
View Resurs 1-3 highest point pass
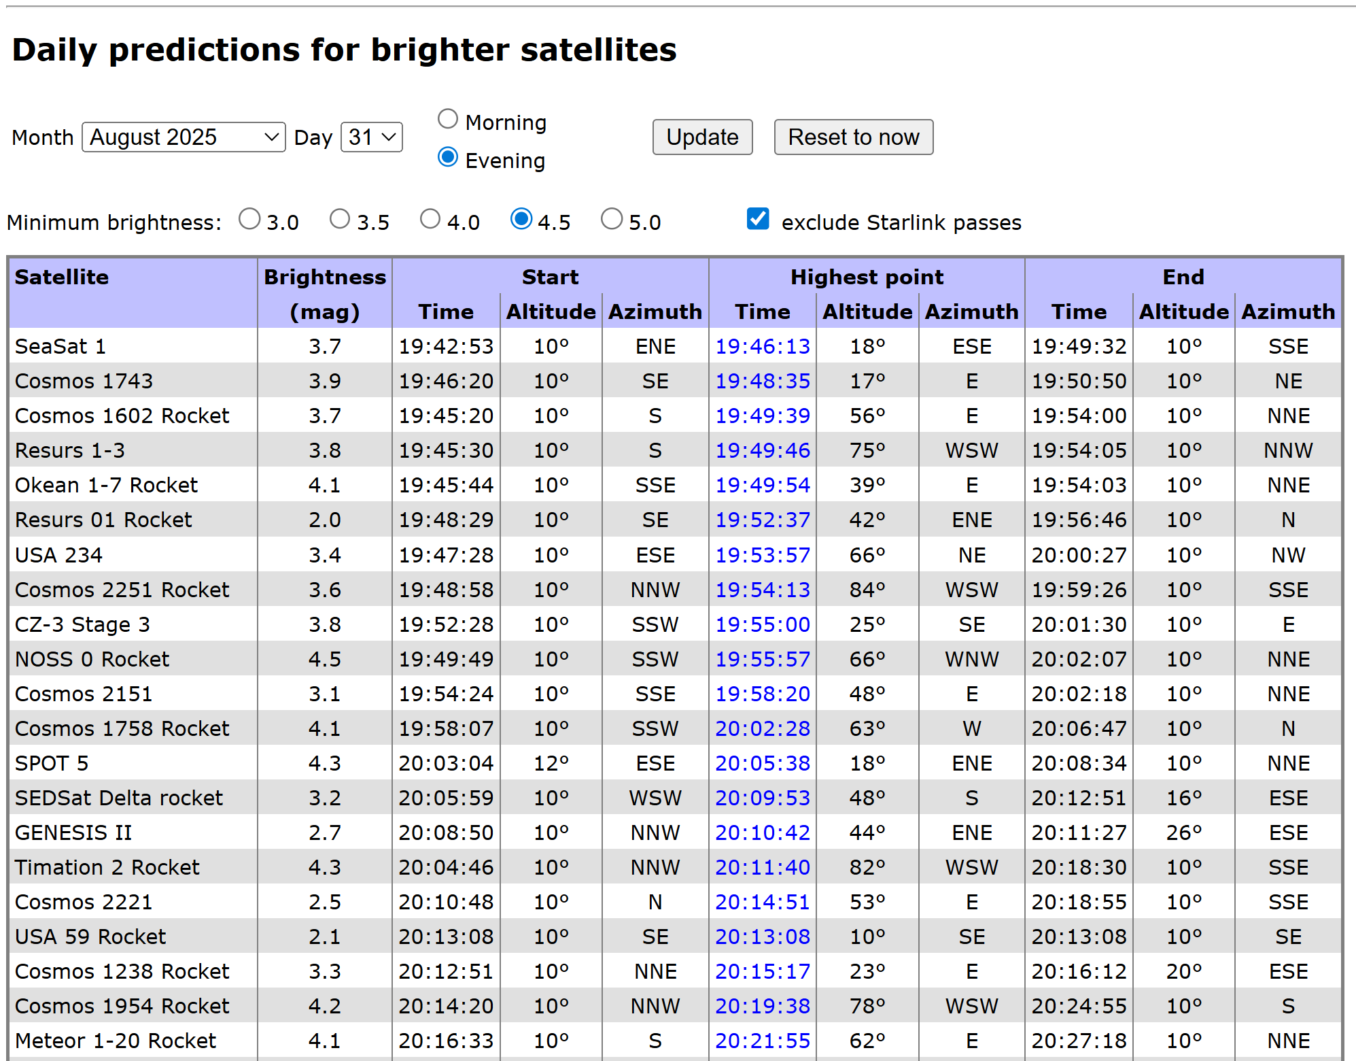click(x=762, y=450)
